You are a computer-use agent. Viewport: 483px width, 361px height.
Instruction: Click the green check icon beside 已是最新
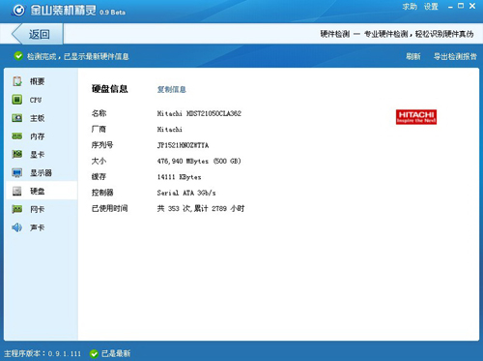(94, 354)
